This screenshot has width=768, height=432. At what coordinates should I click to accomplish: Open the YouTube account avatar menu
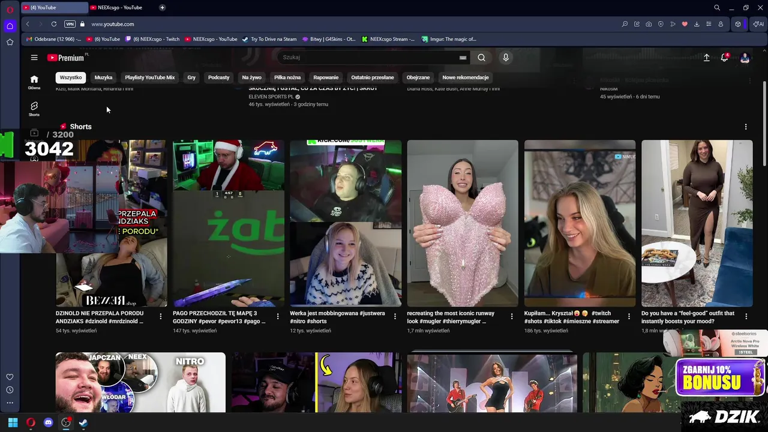pyautogui.click(x=745, y=58)
